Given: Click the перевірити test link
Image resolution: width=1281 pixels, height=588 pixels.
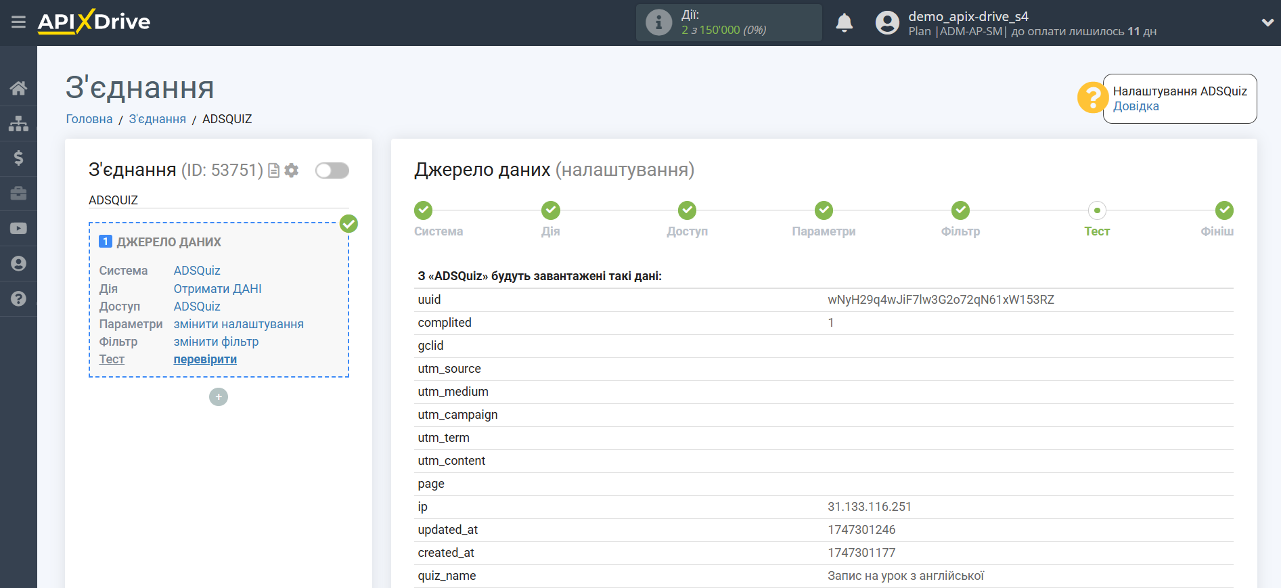Looking at the screenshot, I should 205,359.
